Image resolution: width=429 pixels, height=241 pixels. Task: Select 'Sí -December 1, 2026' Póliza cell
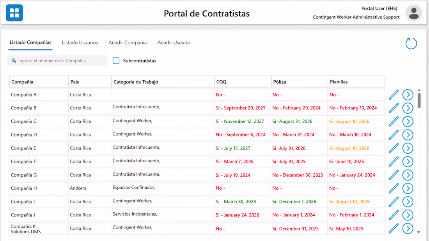tap(299, 202)
